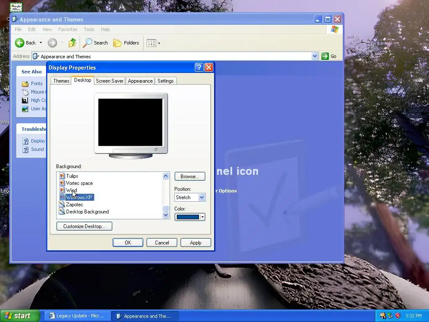Open the Tools menu
Image resolution: width=429 pixels, height=322 pixels.
click(x=89, y=29)
